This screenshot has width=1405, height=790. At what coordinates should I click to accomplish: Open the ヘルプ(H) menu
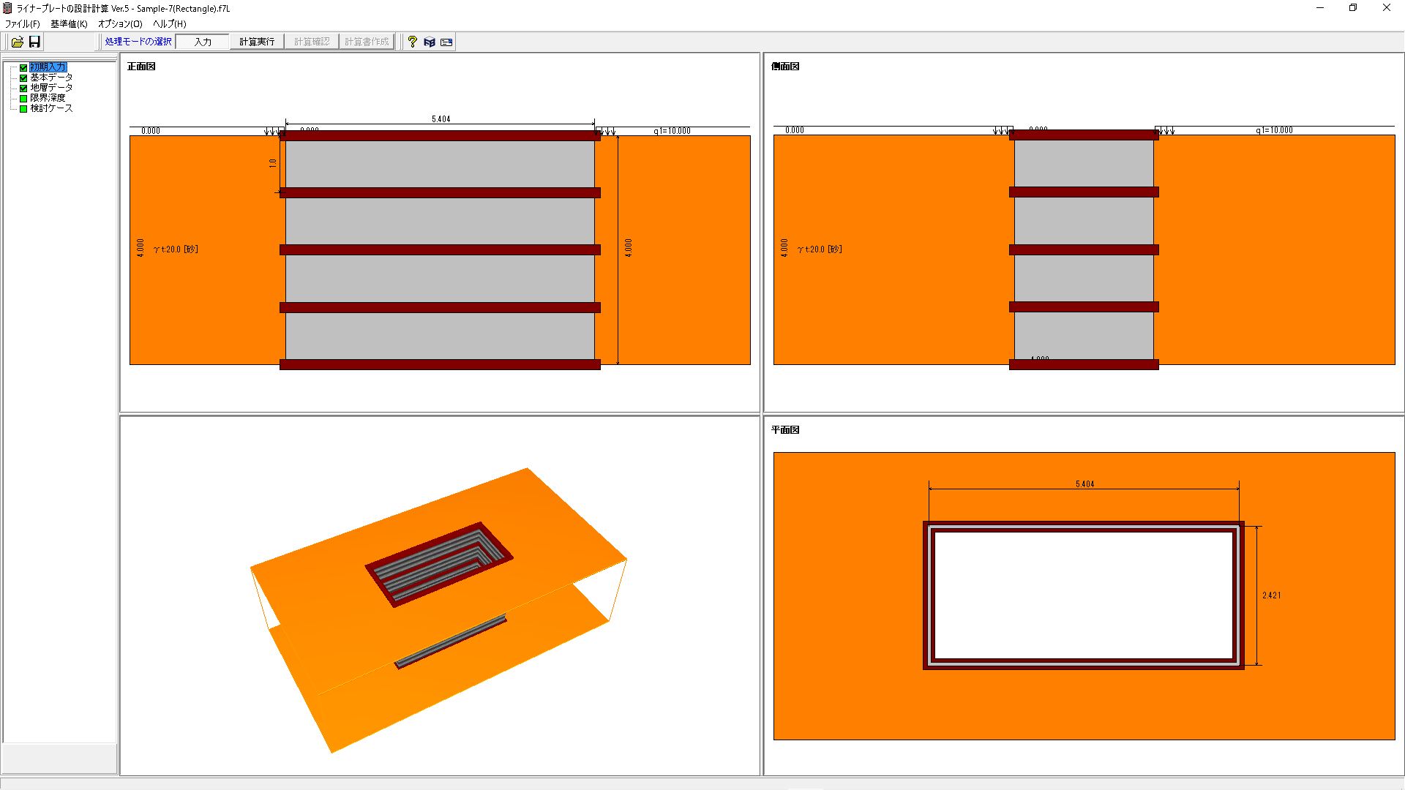(x=169, y=24)
